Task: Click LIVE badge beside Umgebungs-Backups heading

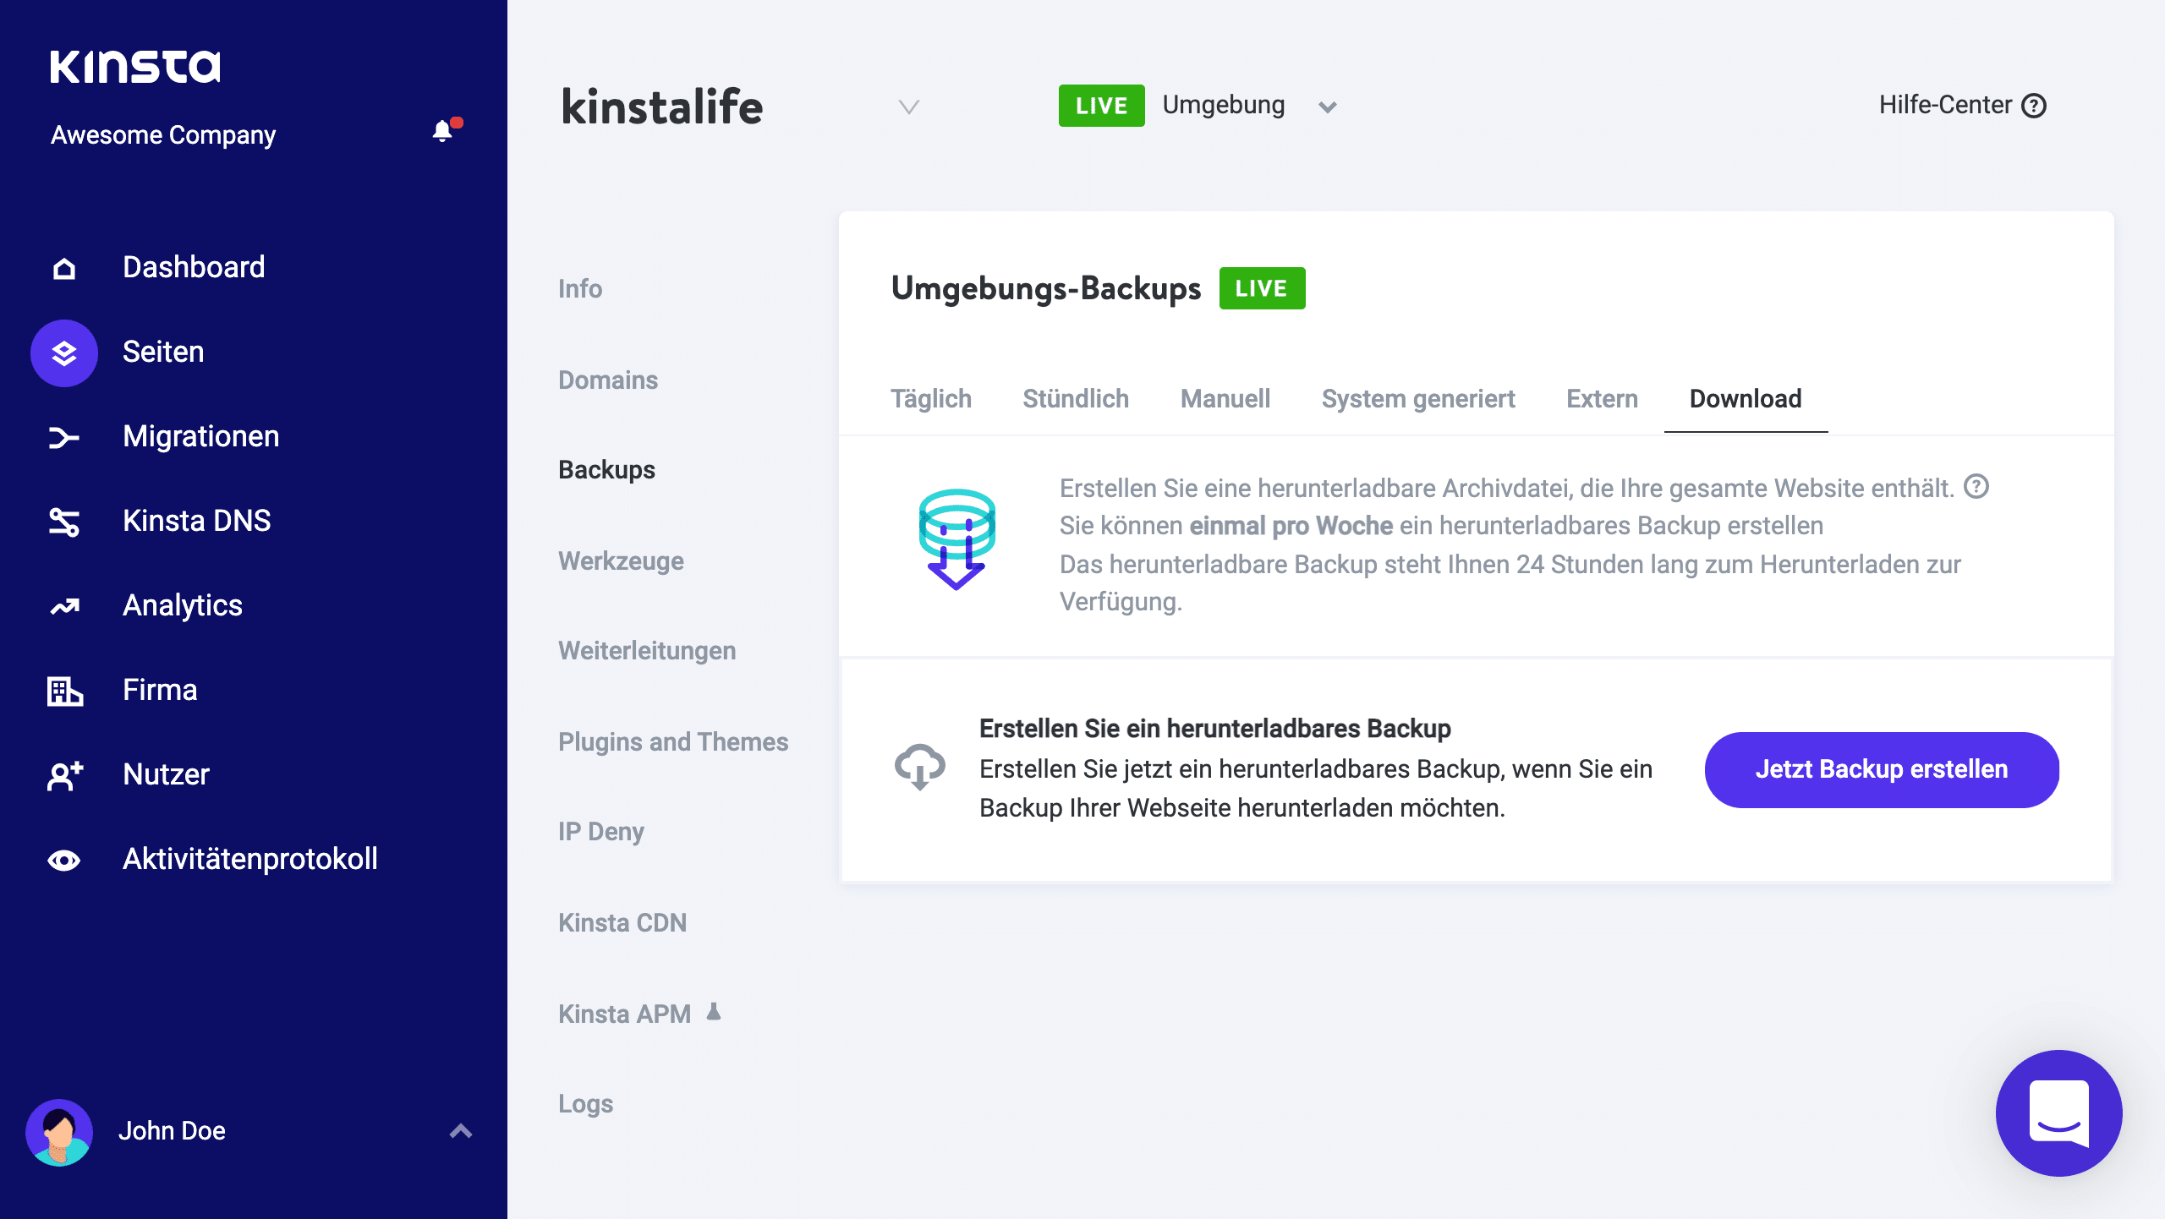Action: (x=1262, y=288)
